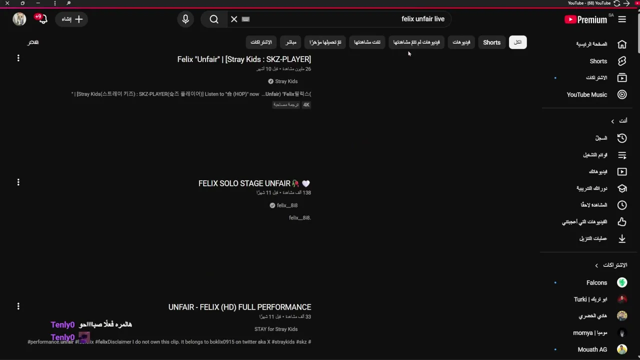
Task: Submit search with magnifier button
Action: coord(214,19)
